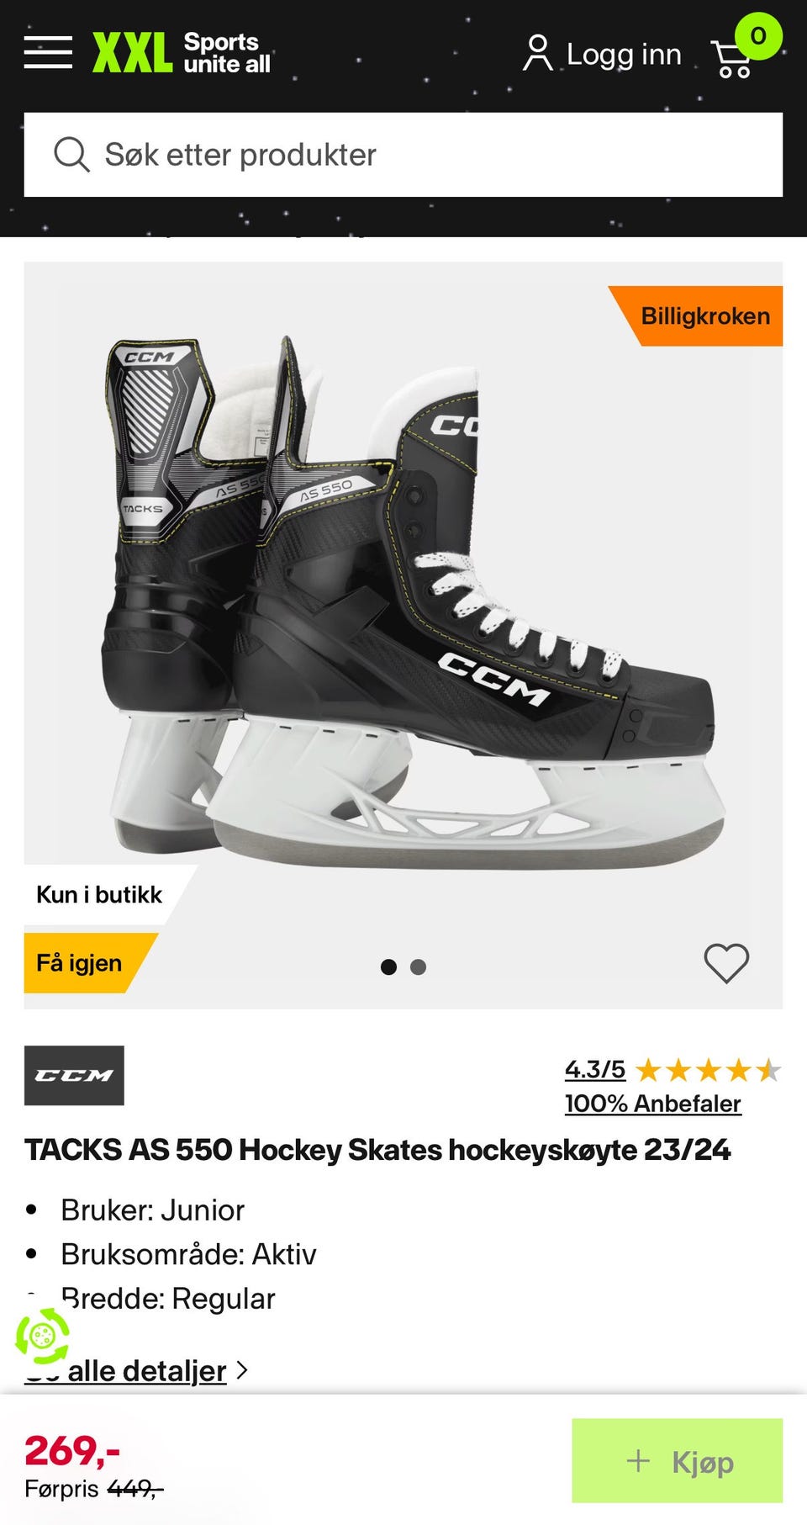Click the star rating row
The width and height of the screenshot is (807, 1525).
[708, 1070]
